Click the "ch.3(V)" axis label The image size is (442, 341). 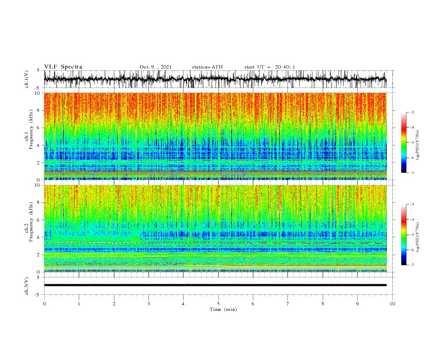tap(27, 286)
